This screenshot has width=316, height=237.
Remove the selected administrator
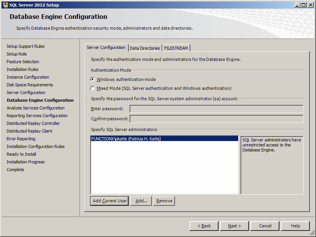tap(164, 201)
